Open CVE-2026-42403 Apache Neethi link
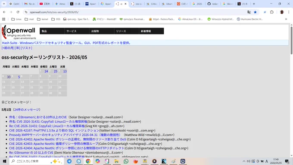The image size is (293, 165). click(53, 144)
